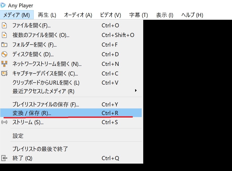Screen dimensions: 232x171
Task: Choose キャプチャーデバイスを開く (C)... entry
Action: (x=71, y=73)
